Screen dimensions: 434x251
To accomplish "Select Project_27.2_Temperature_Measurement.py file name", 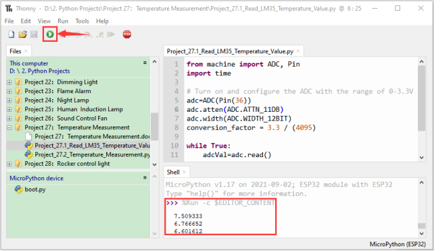I will (92, 154).
